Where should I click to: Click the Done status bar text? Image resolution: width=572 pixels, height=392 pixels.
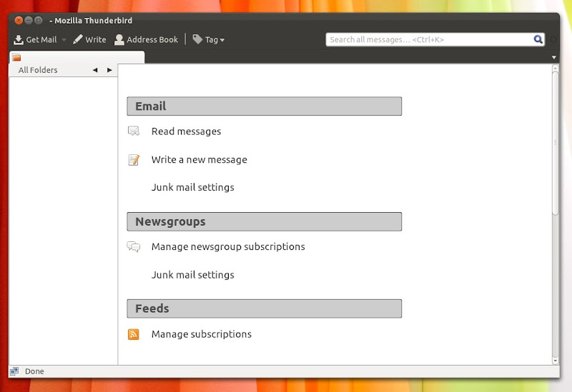(34, 371)
